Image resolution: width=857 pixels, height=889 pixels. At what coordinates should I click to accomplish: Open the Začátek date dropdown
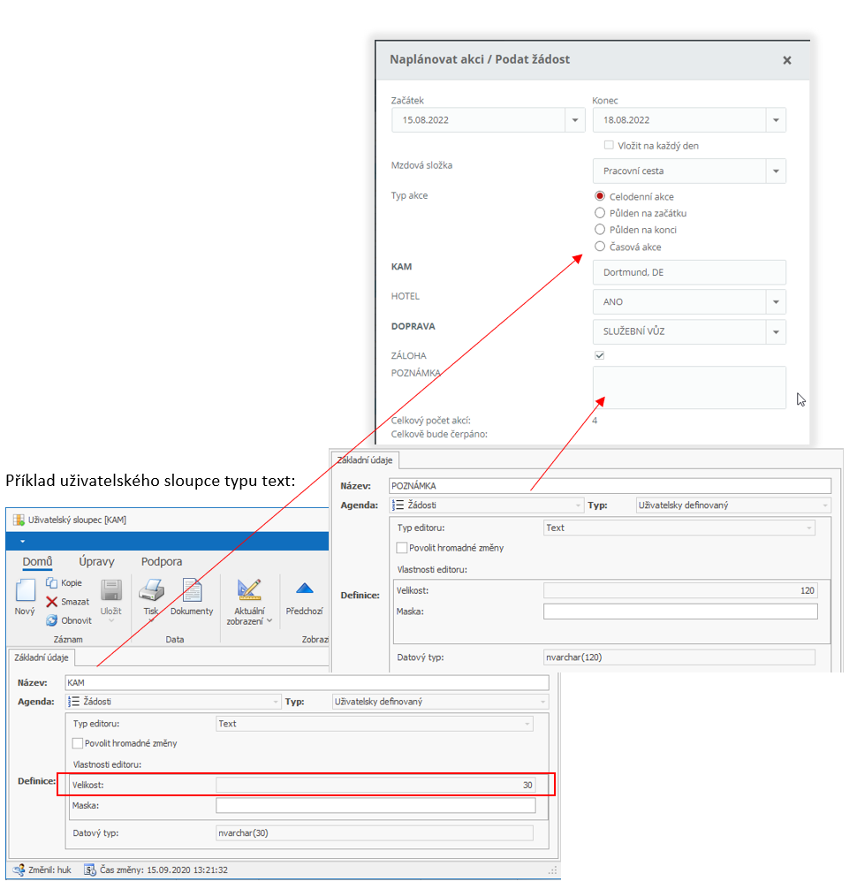pyautogui.click(x=575, y=120)
